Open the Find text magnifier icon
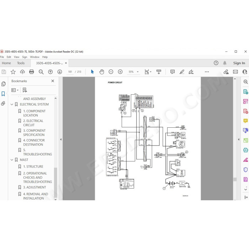 click(x=41, y=72)
